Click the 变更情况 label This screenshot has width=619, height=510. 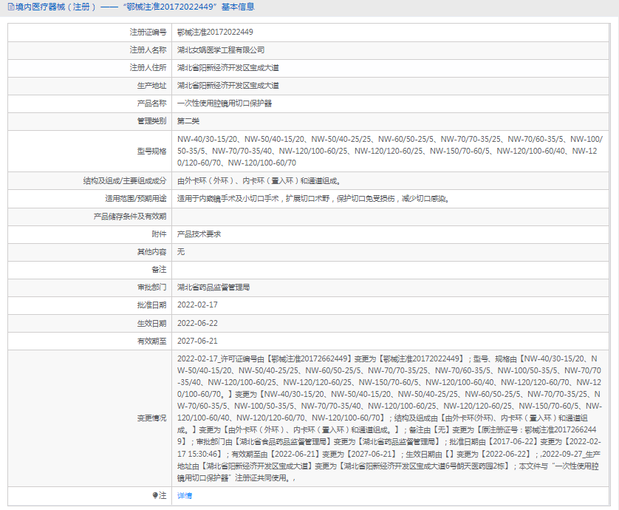tap(151, 418)
